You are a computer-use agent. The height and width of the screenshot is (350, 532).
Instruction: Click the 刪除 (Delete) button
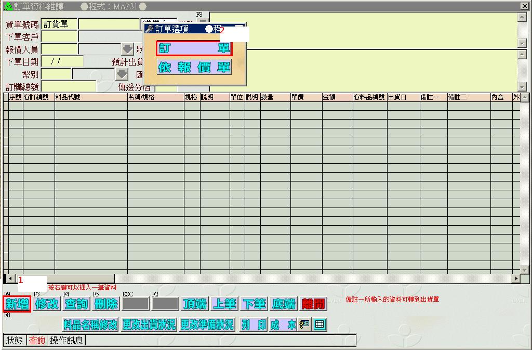pos(106,304)
